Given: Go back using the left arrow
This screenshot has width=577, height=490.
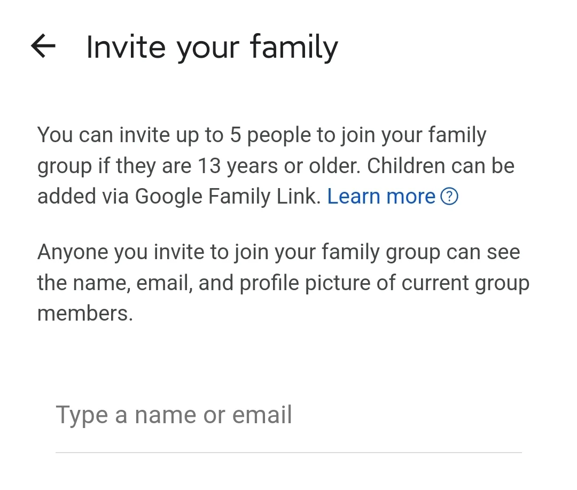Looking at the screenshot, I should [43, 46].
